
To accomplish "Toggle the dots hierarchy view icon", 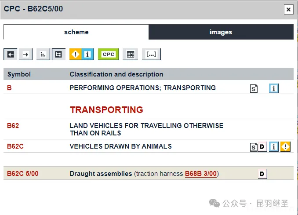I will [43, 55].
